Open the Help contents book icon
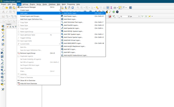 pos(131,7)
